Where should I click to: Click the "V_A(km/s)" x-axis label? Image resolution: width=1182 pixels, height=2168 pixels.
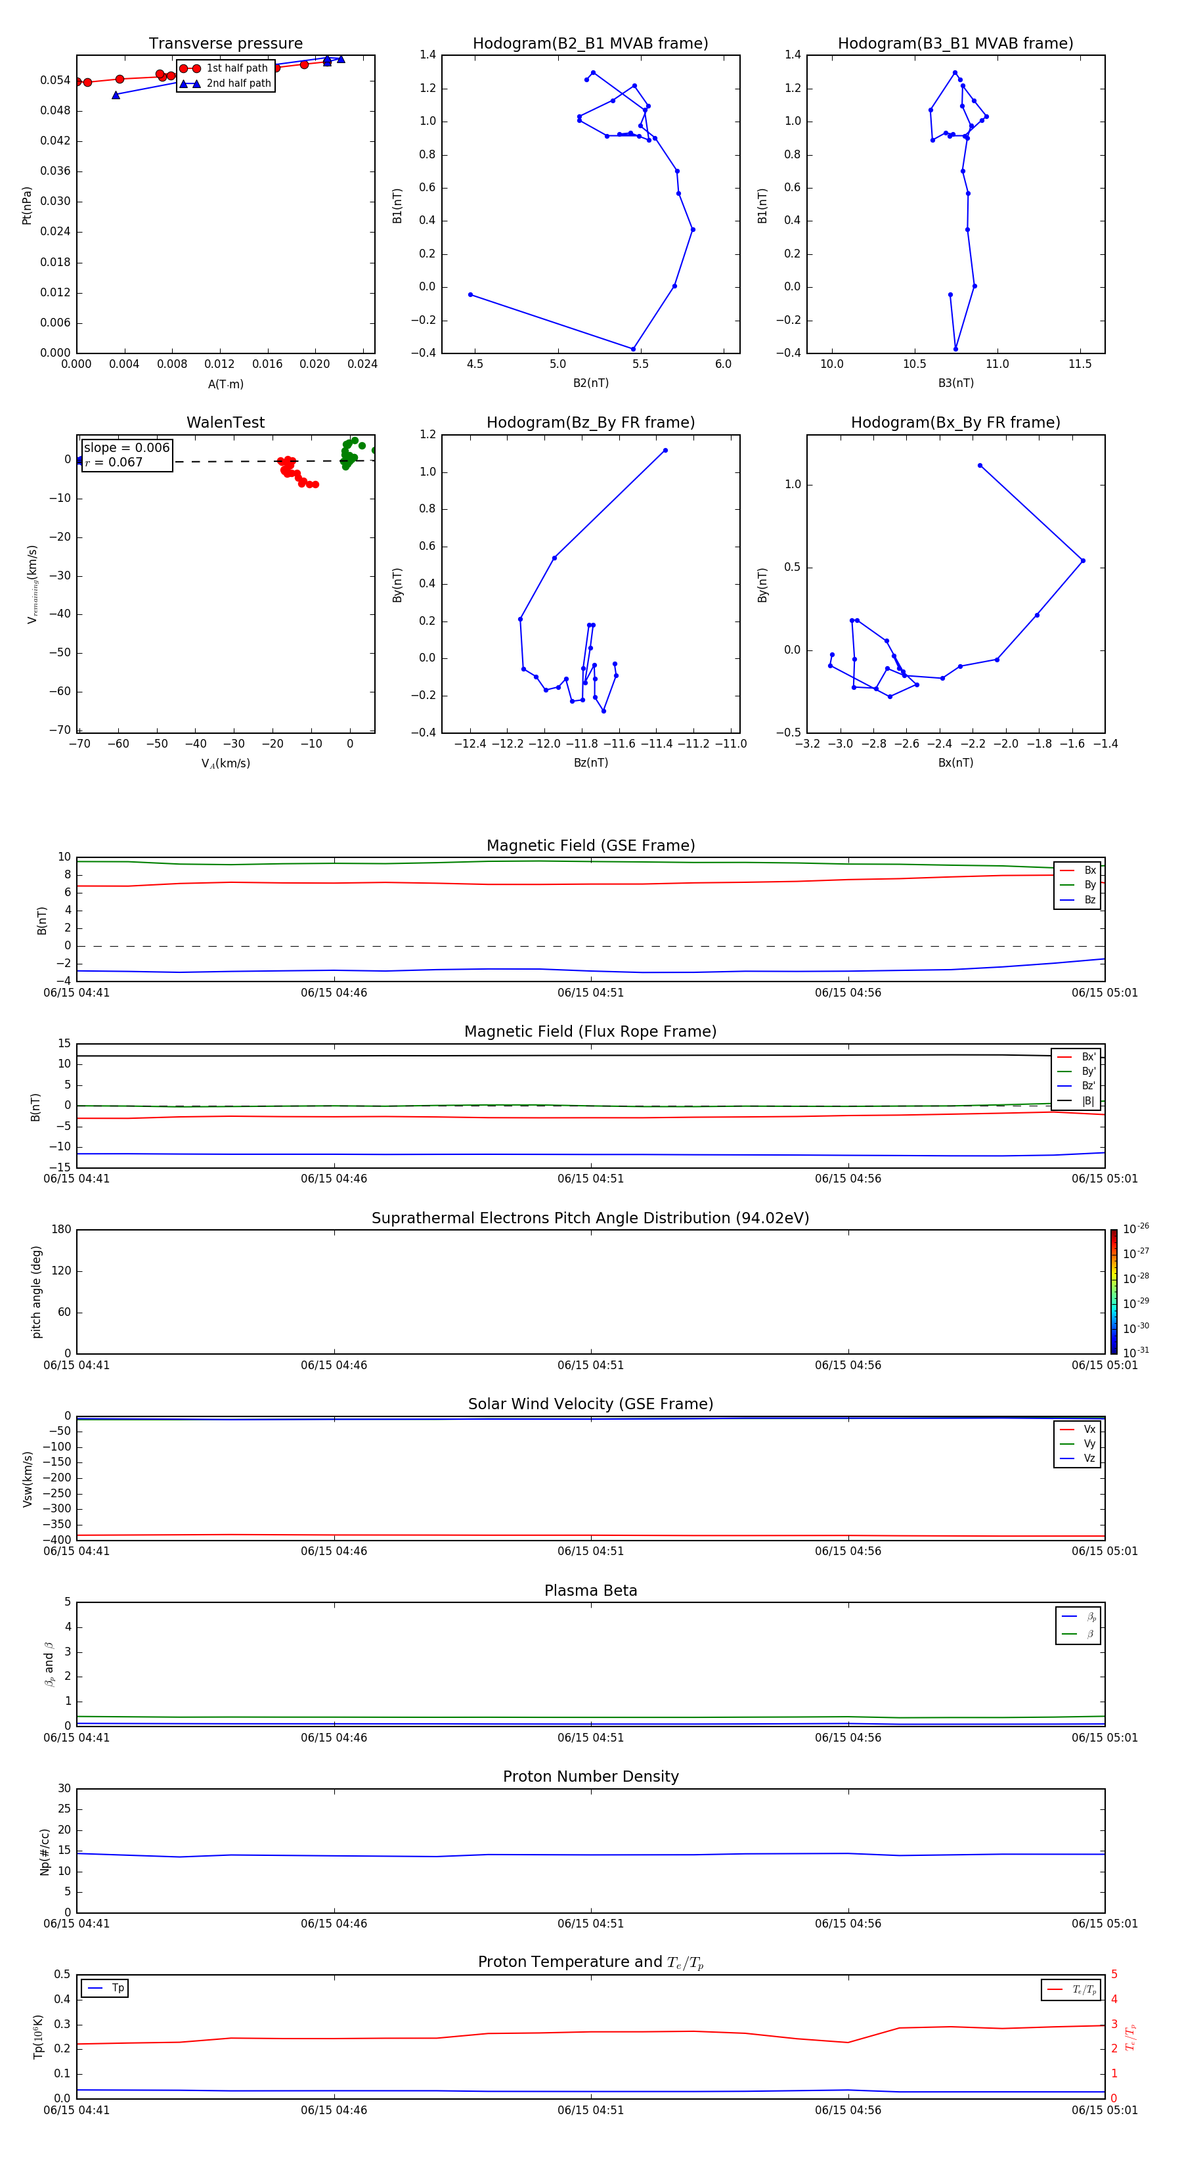tap(225, 763)
